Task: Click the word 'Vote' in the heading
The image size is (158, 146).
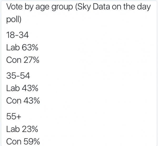Action: [14, 7]
